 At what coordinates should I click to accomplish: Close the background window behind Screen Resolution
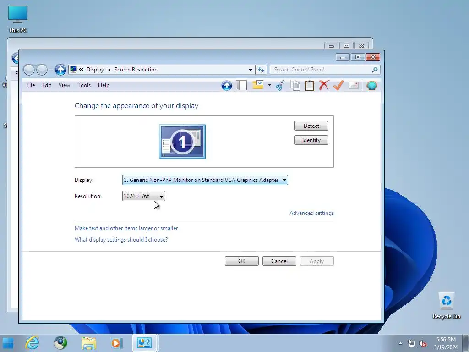click(361, 45)
